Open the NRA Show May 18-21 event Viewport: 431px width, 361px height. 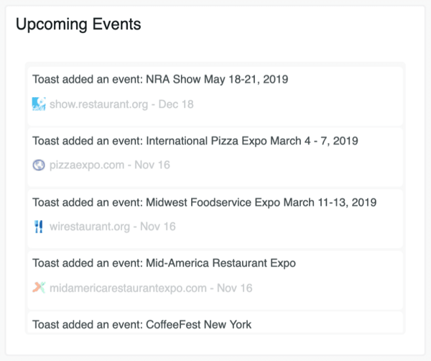click(x=216, y=79)
